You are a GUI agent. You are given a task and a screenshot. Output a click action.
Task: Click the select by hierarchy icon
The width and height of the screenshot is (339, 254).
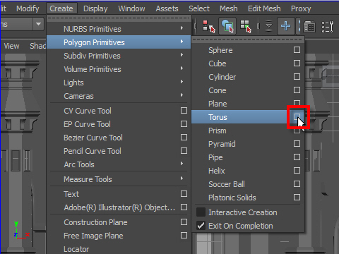click(209, 26)
